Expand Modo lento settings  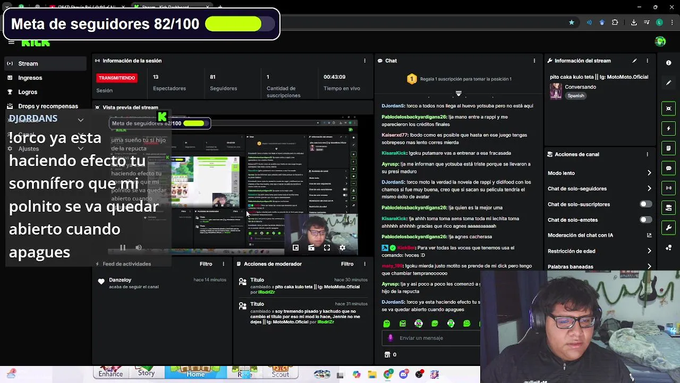tap(649, 173)
